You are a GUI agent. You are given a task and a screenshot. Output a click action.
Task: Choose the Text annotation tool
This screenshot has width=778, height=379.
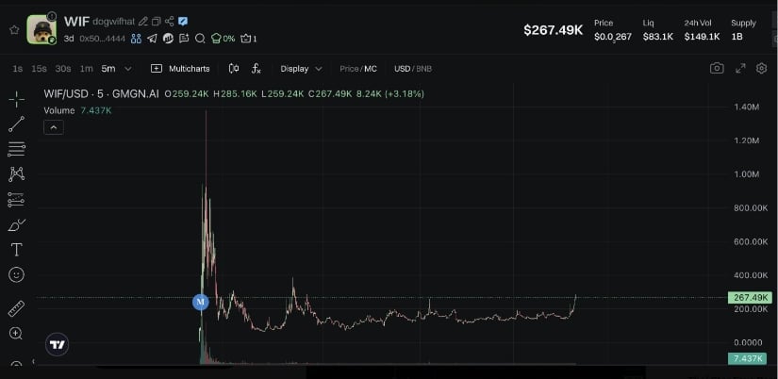pyautogui.click(x=16, y=250)
